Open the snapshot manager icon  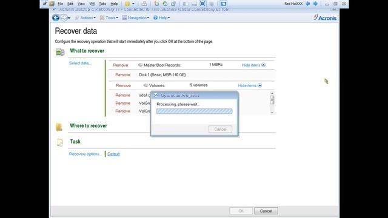(173, 4)
